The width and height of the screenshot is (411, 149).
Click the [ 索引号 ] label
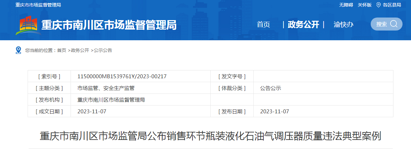[x=49, y=76]
